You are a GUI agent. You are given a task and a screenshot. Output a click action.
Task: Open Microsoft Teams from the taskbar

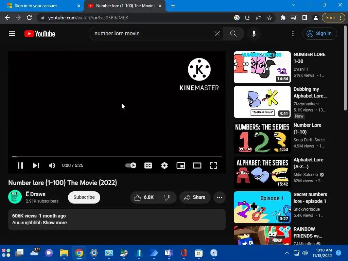(169, 253)
